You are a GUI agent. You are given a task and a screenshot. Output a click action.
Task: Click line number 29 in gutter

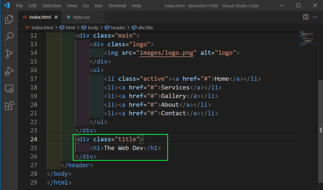34,182
